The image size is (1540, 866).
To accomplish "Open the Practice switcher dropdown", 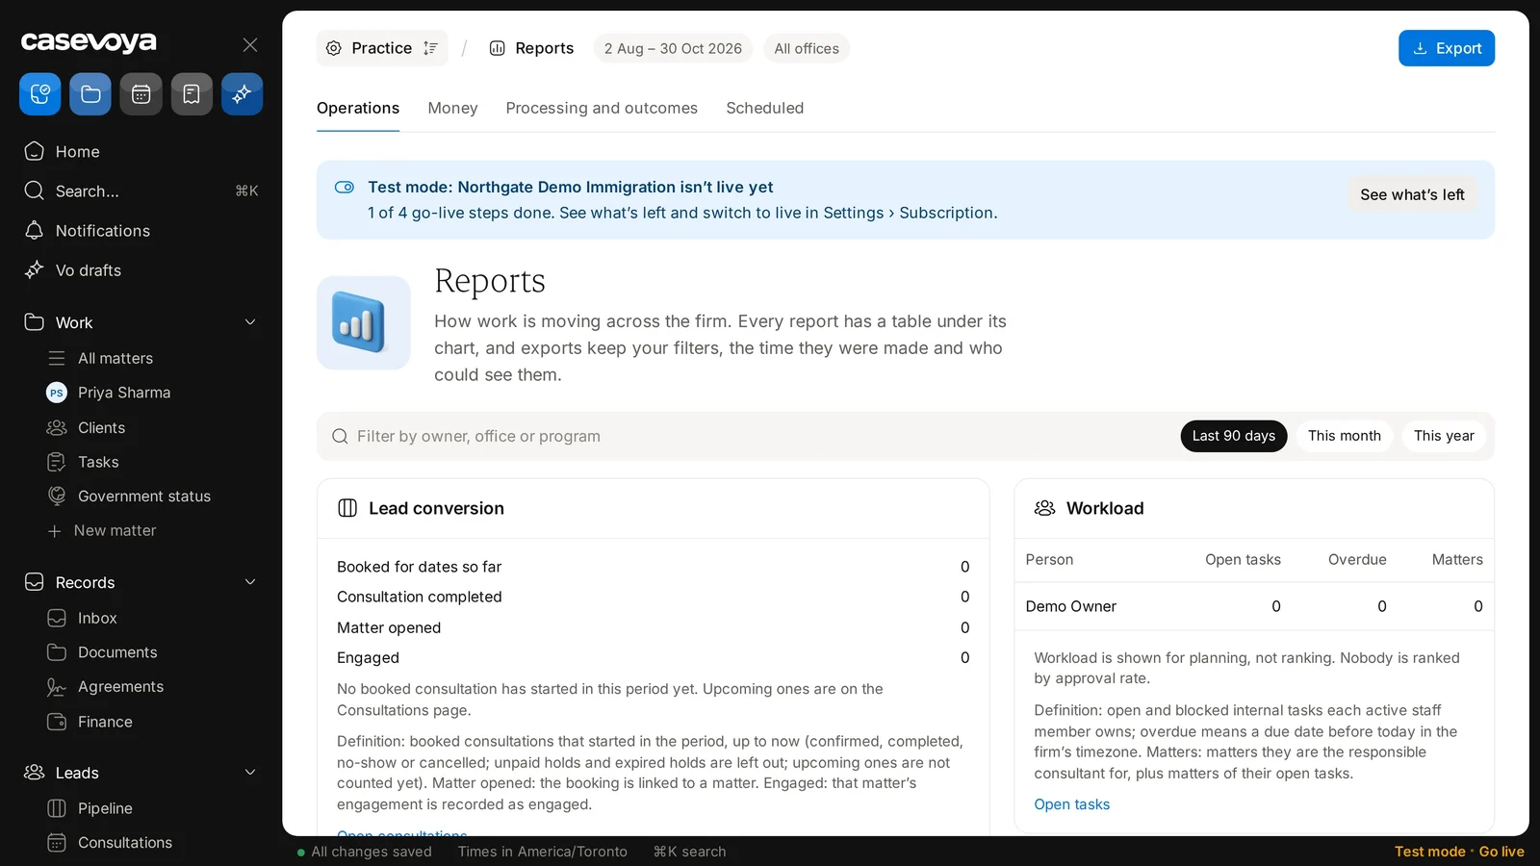I will (382, 48).
